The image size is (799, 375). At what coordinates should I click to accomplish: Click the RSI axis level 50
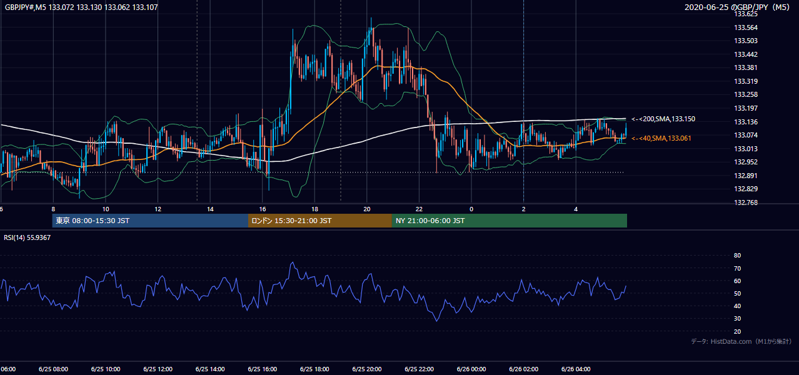(x=737, y=293)
